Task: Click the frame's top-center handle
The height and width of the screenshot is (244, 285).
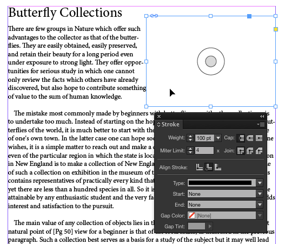Action: [x=210, y=16]
